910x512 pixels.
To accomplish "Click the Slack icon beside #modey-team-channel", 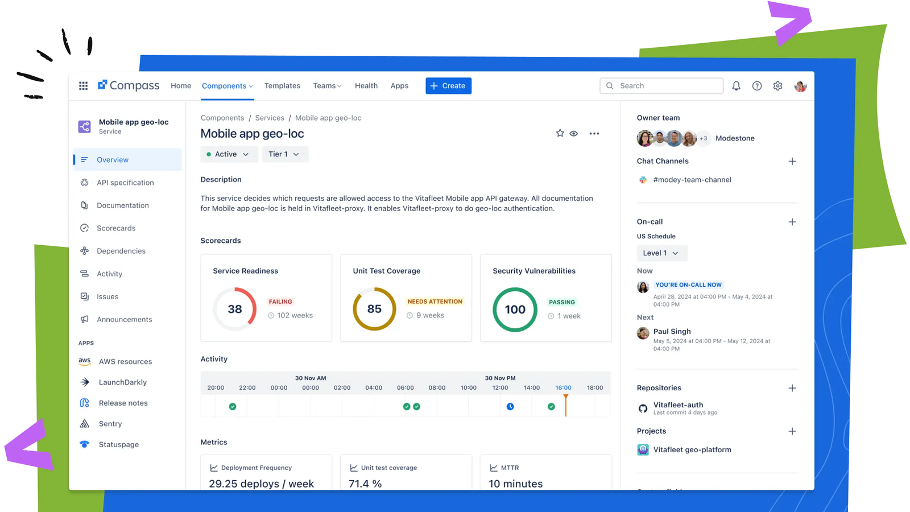I will coord(643,180).
